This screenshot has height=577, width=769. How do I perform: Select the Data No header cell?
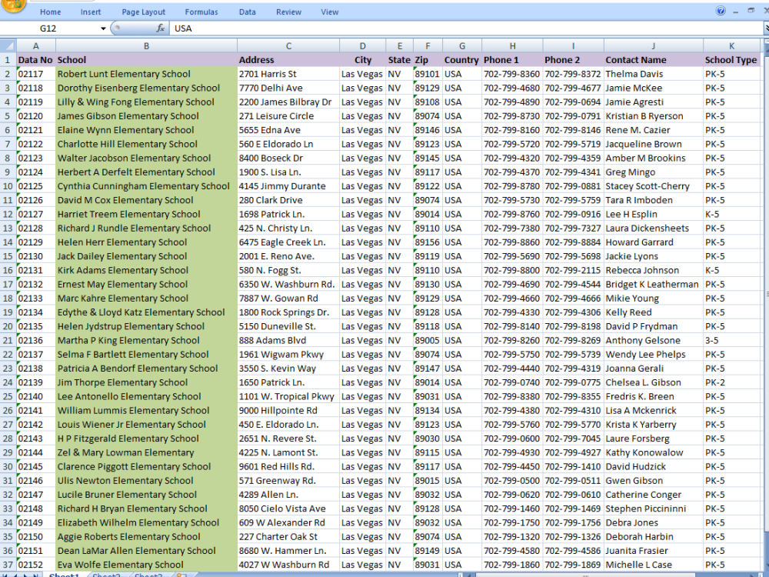click(x=36, y=60)
